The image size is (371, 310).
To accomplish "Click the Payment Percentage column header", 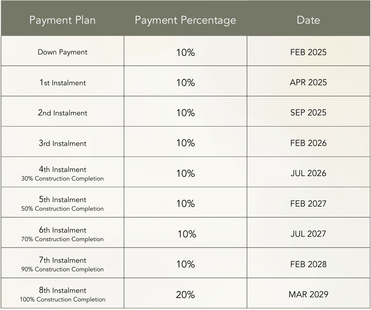I will coord(185,20).
